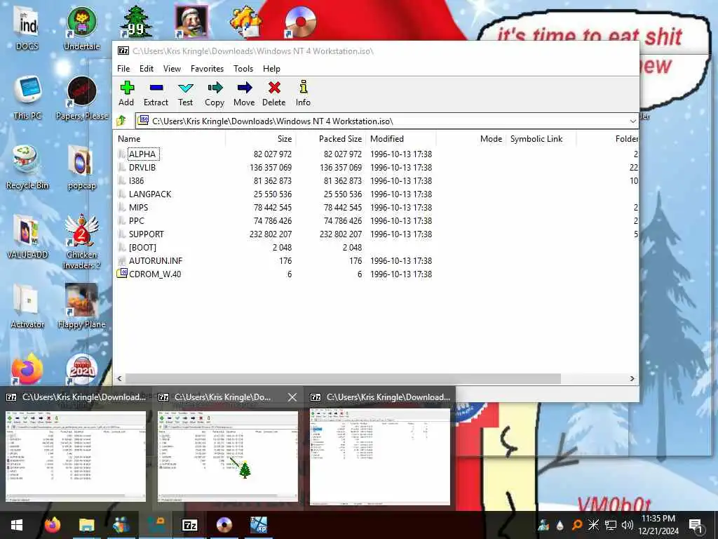
Task: Open the File menu
Action: click(123, 68)
